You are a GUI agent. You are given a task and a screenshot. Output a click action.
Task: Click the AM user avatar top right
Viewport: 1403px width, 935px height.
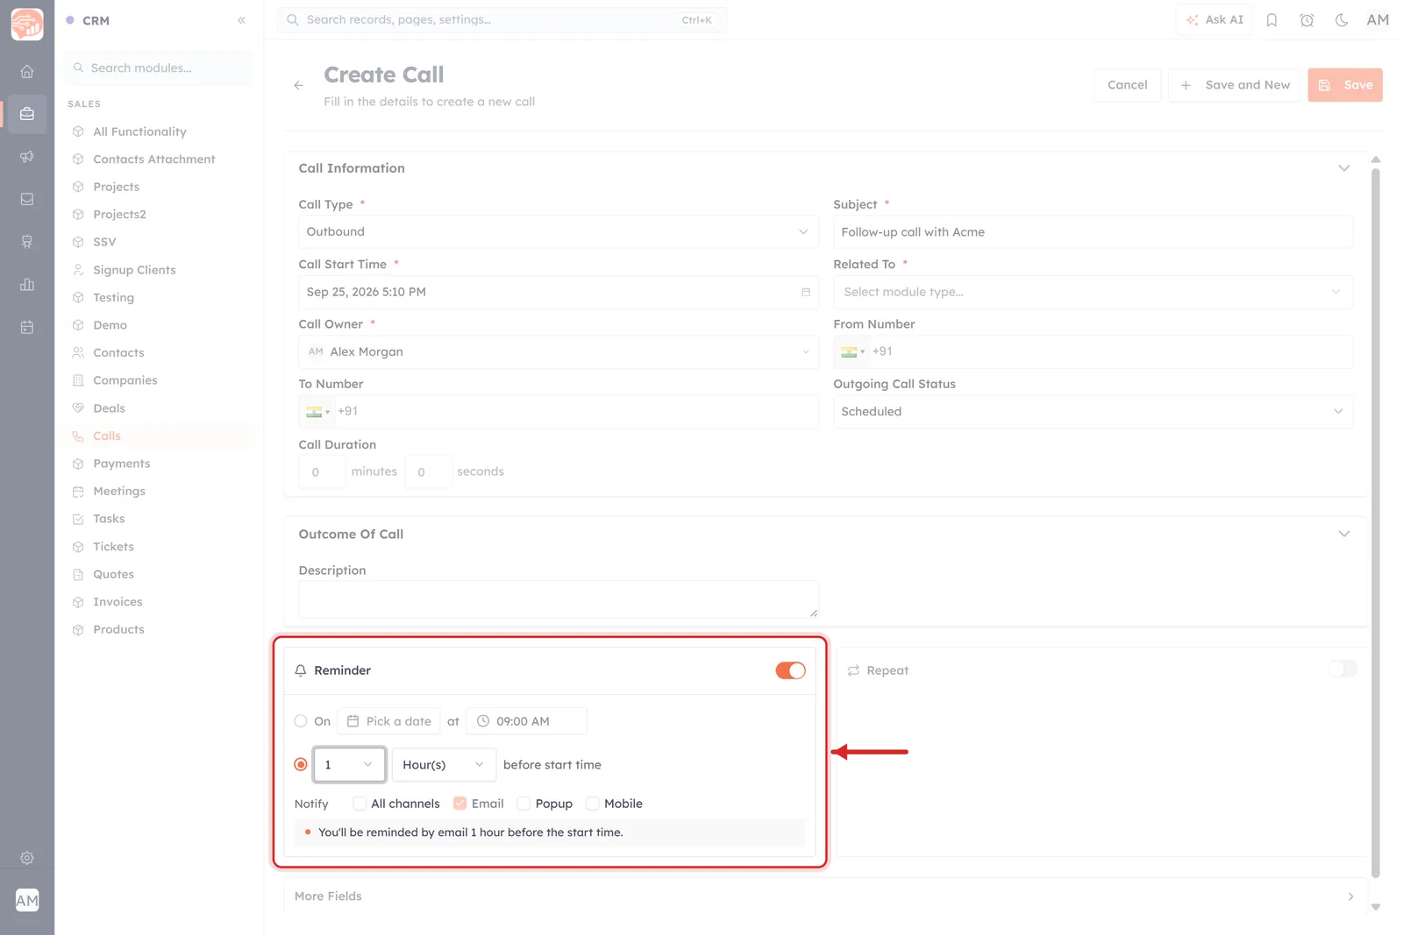[x=1378, y=19]
